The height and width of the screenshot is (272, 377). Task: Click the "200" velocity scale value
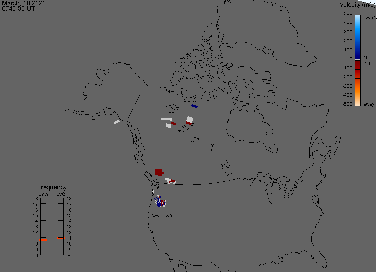click(x=348, y=41)
